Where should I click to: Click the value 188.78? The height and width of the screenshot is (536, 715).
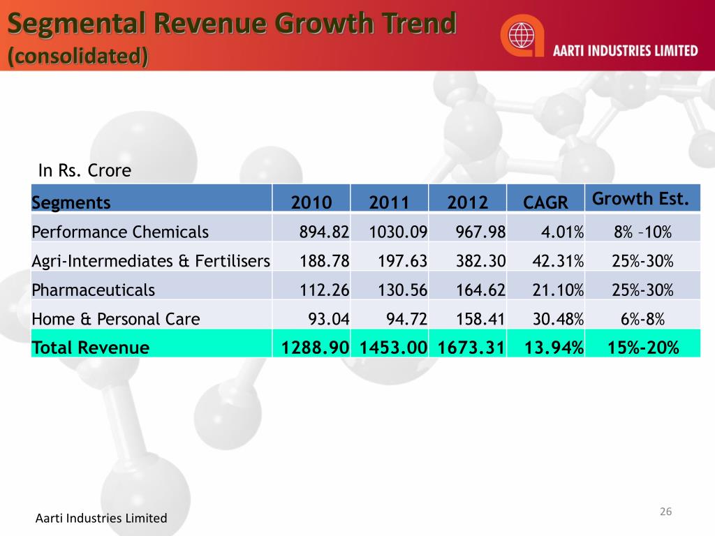[324, 261]
